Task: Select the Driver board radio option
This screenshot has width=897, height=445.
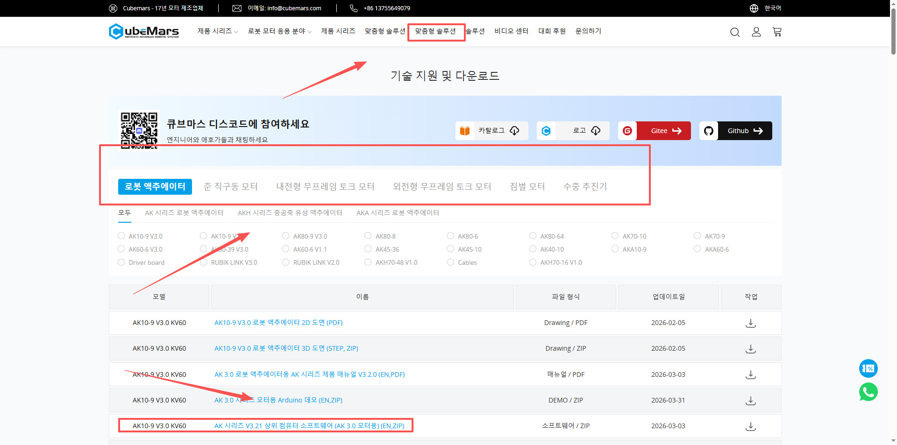Action: [x=121, y=262]
